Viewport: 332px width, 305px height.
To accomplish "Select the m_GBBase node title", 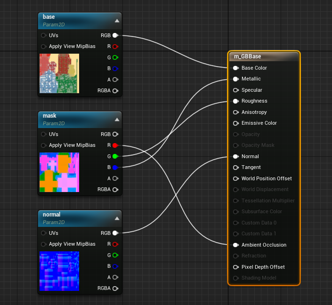I will tap(247, 56).
